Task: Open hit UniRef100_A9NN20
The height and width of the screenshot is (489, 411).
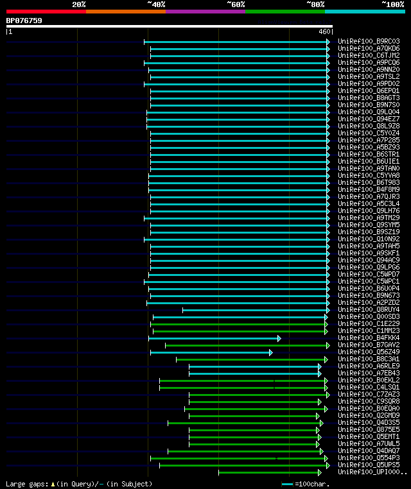Action: click(x=369, y=69)
